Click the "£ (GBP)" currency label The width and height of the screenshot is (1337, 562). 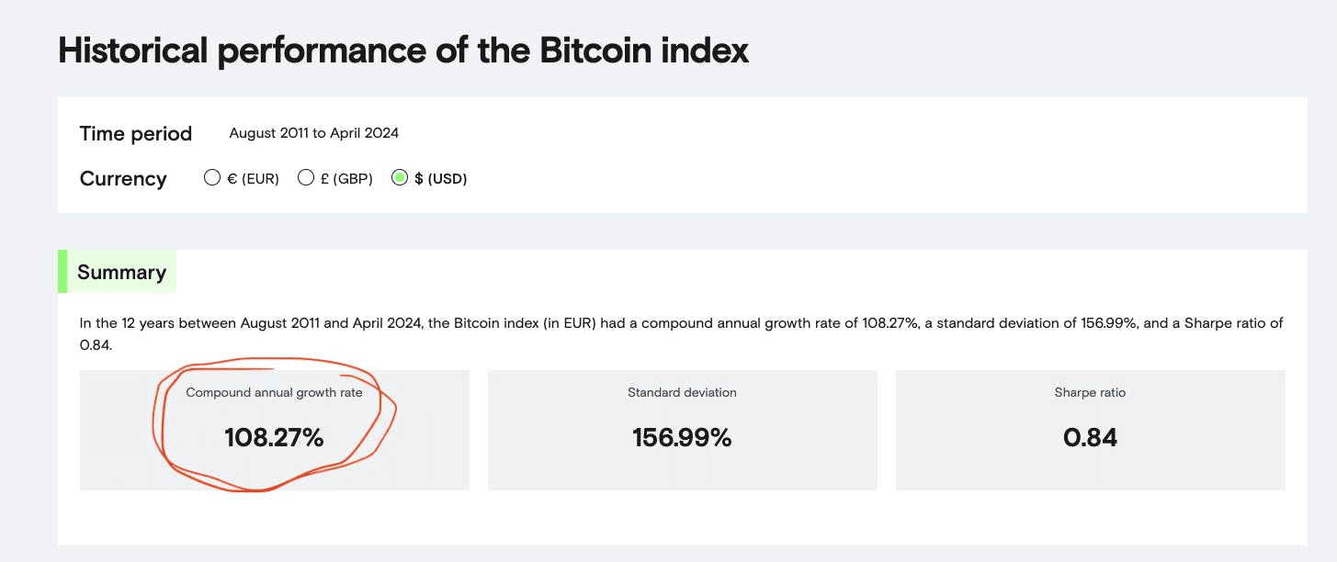[x=346, y=179]
